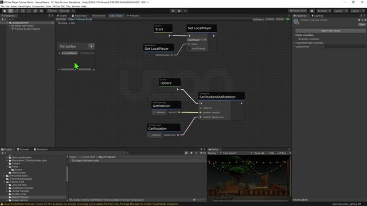Switch to the Animator tab
This screenshot has height=206, width=367.
pyautogui.click(x=133, y=15)
